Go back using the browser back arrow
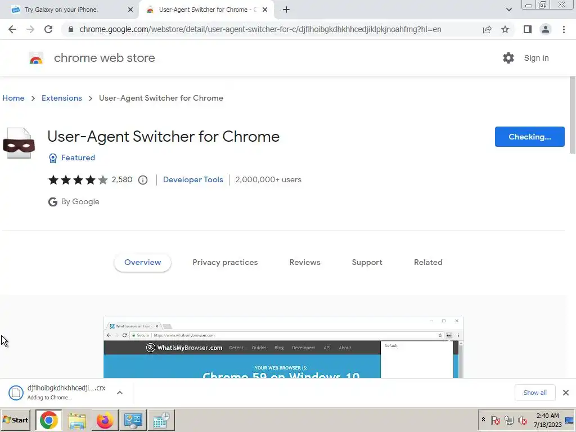This screenshot has width=576, height=432. [x=12, y=29]
